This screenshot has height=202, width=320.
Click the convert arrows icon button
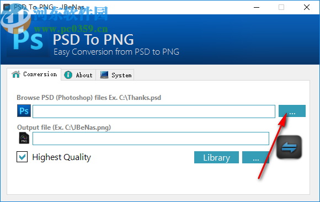point(289,147)
